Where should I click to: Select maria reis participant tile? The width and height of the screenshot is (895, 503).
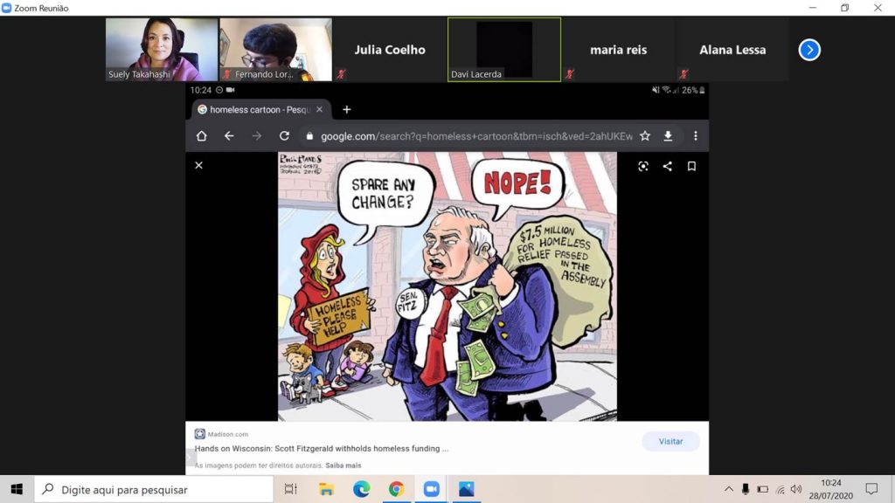pos(618,50)
